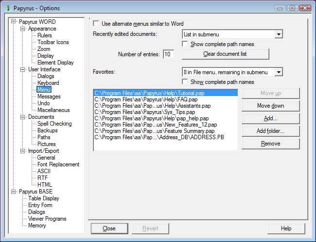Select the FAQ.pap favorite entry
Viewport: 316px width, 242px height.
(x=166, y=99)
